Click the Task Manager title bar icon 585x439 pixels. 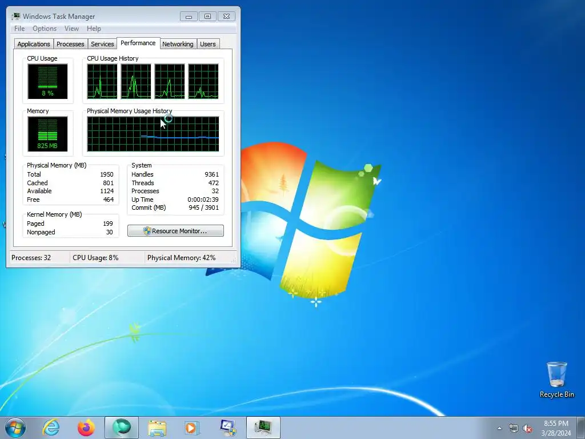(x=15, y=16)
